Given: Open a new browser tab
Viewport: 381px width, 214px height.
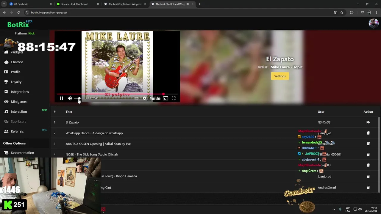Looking at the screenshot, I should 199,4.
